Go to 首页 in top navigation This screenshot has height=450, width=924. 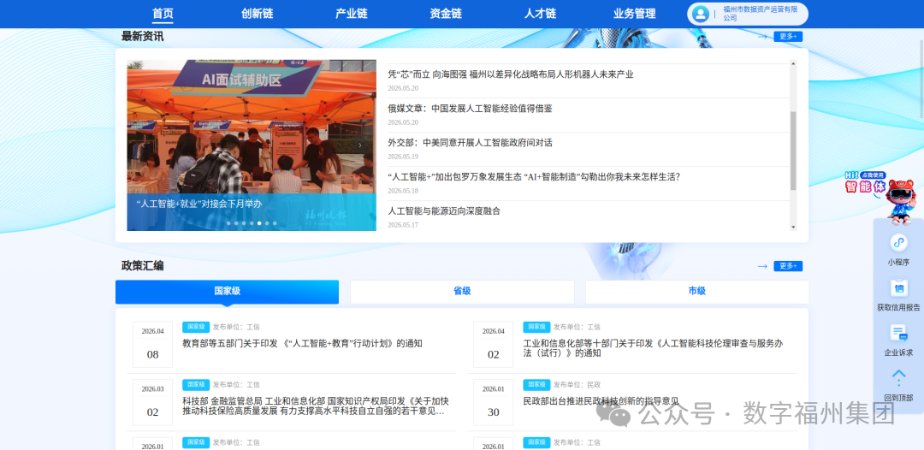pos(163,14)
